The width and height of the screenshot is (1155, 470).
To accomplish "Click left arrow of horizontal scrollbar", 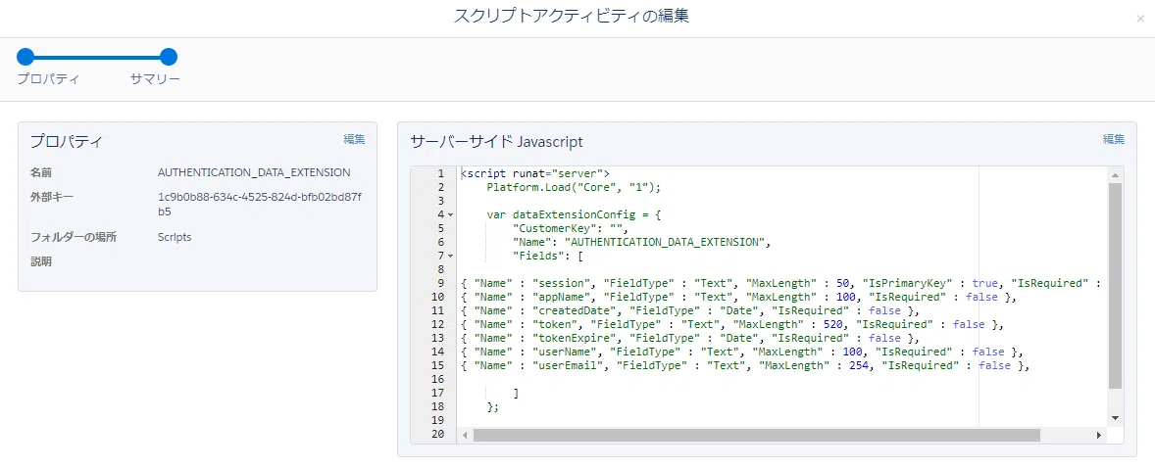I will [x=465, y=436].
